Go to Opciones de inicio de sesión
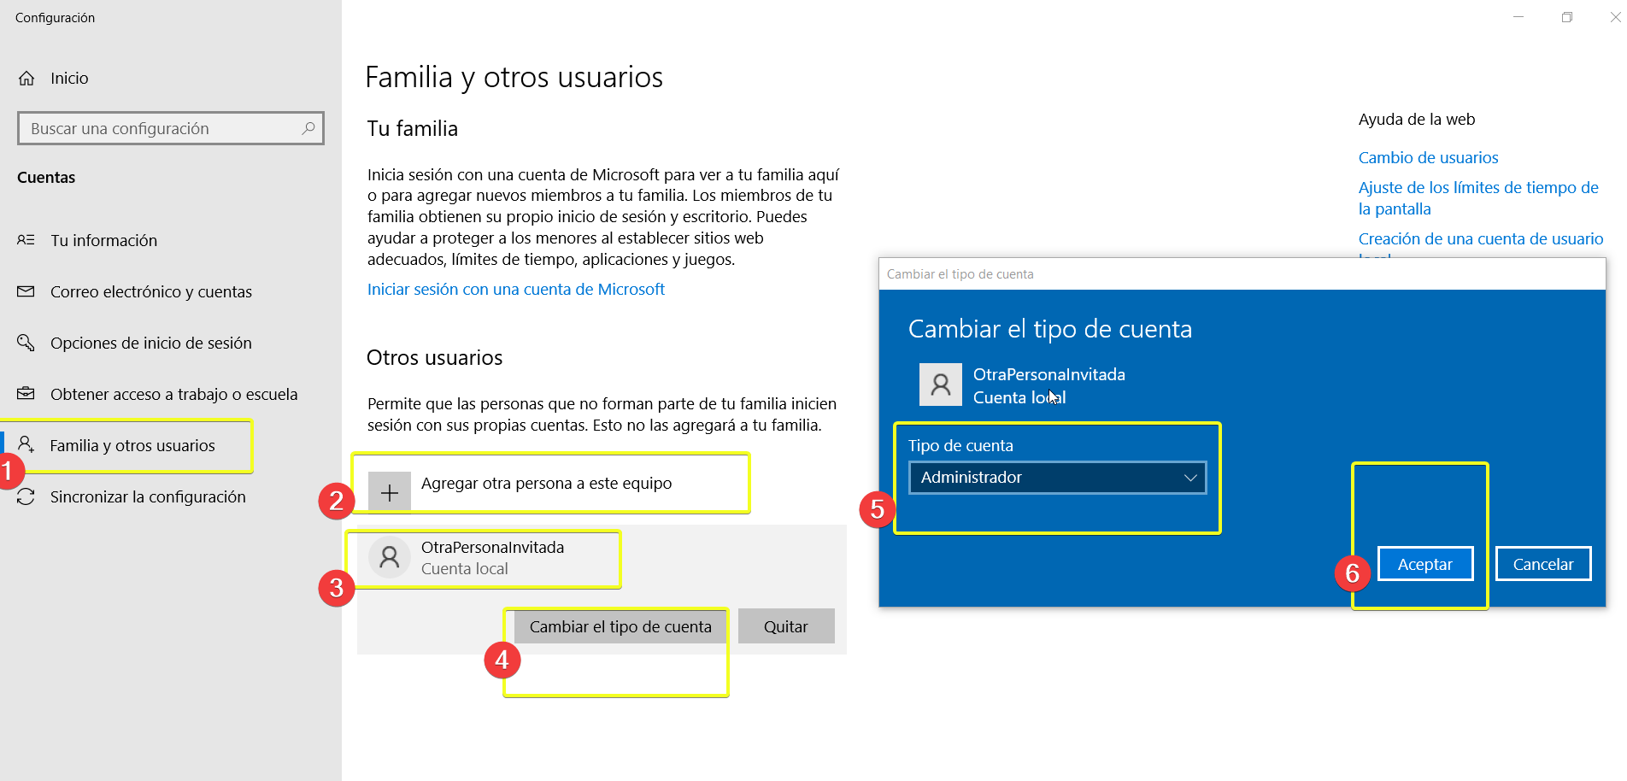This screenshot has height=781, width=1627. (x=151, y=343)
